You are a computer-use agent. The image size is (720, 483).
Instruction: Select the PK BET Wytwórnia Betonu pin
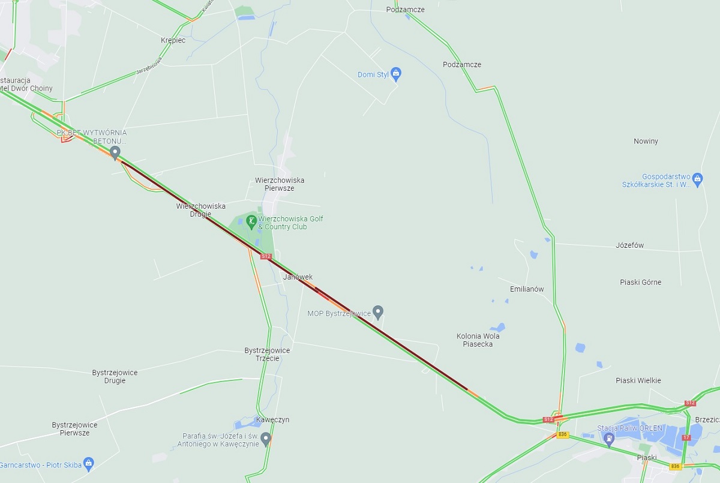point(115,153)
